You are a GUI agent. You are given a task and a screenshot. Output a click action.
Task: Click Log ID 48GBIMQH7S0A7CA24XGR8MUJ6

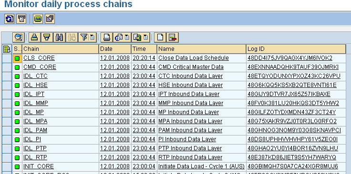click(292, 166)
